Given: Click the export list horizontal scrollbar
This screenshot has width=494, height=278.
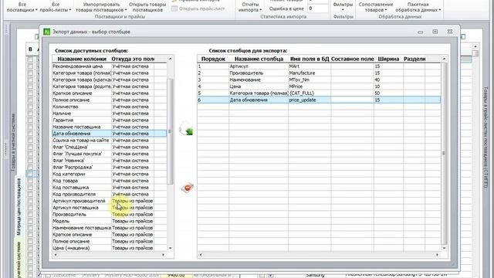Looking at the screenshot, I should (319, 254).
